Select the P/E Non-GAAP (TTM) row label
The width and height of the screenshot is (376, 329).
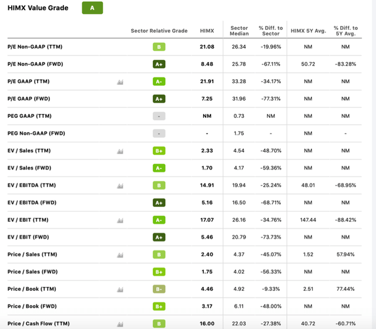pos(35,47)
